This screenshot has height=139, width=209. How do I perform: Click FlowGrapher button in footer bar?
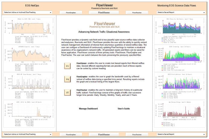tap(71, 134)
